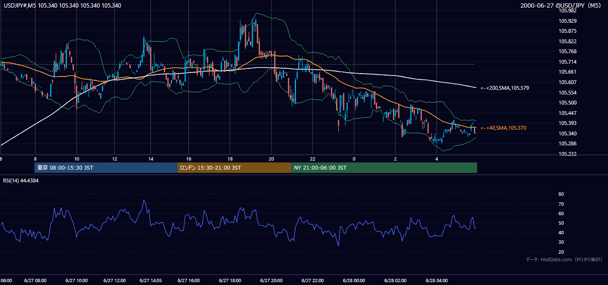This screenshot has width=608, height=285.
Task: Click the hour label 12 under price chart
Action: point(114,159)
